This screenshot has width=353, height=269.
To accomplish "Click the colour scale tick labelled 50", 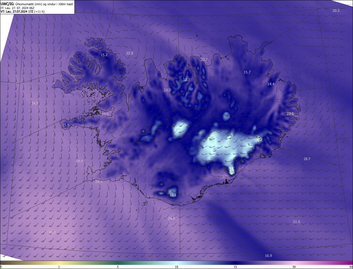I will [351, 267].
